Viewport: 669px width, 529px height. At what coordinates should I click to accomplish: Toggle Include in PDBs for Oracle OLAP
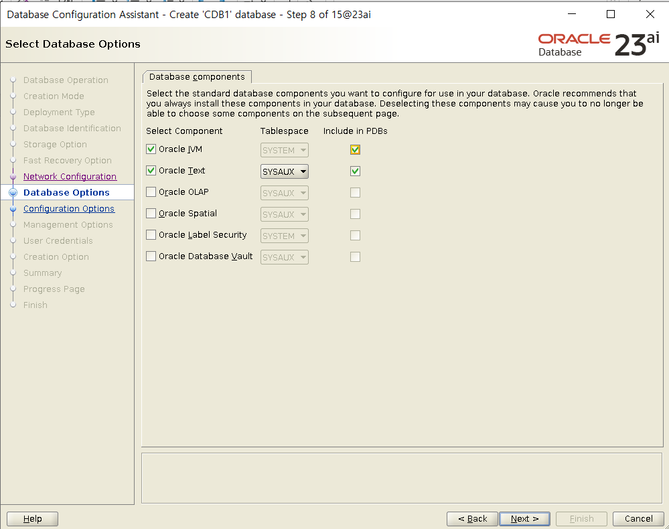coord(355,192)
